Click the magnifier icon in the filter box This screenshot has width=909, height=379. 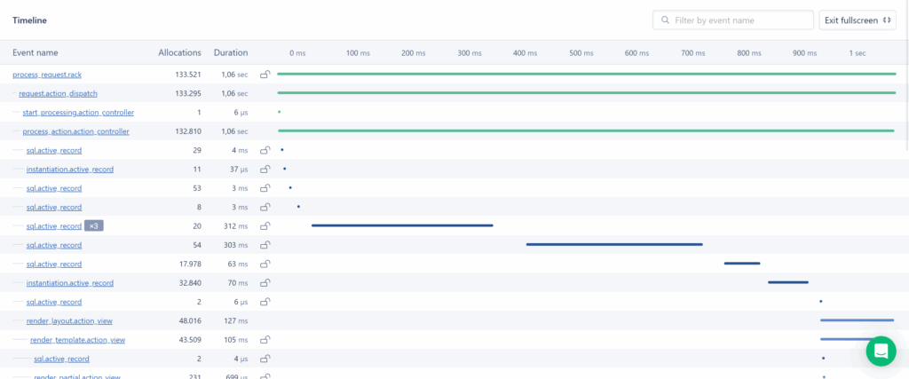click(x=664, y=20)
